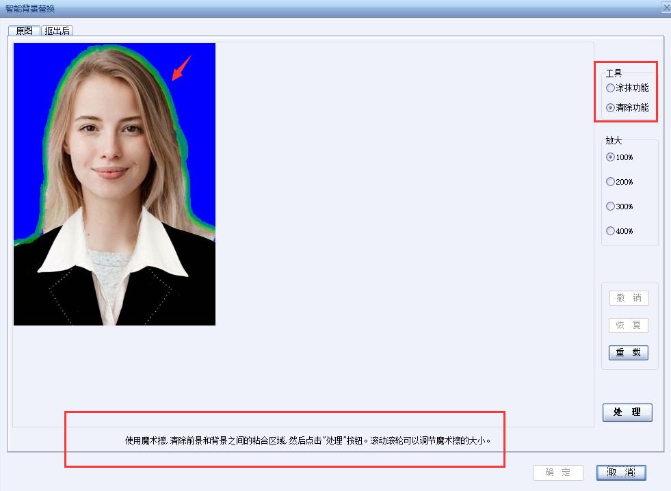Click the 重载 reload button
Viewport: 671px width, 491px height.
(x=627, y=352)
